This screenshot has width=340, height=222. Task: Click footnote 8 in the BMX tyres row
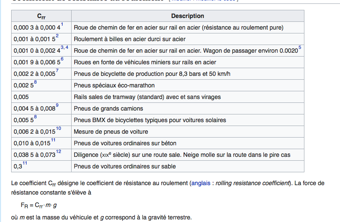(x=35, y=117)
